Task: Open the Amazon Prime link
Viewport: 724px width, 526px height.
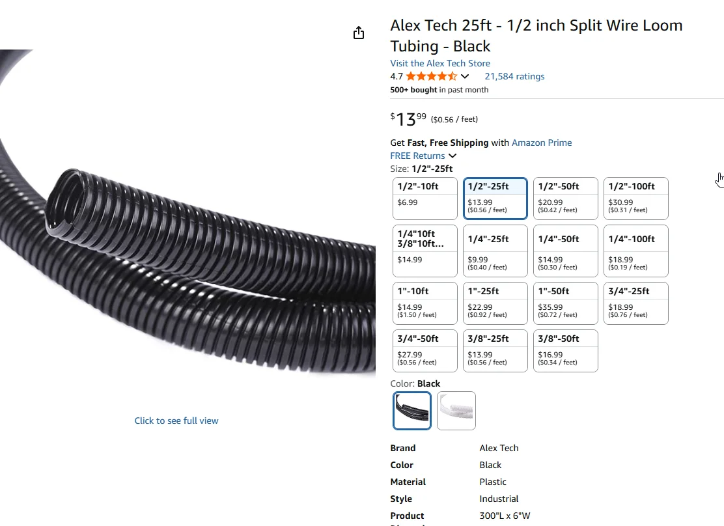Action: tap(542, 143)
